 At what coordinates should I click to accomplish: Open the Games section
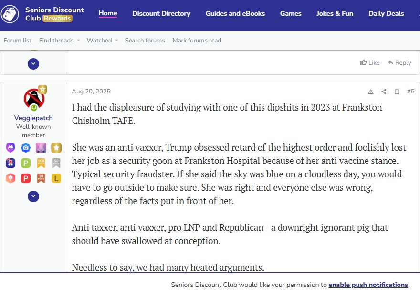point(291,13)
